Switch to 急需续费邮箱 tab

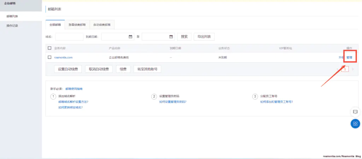tap(77, 25)
